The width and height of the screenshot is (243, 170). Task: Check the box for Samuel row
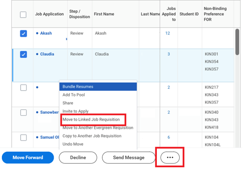tap(23, 137)
